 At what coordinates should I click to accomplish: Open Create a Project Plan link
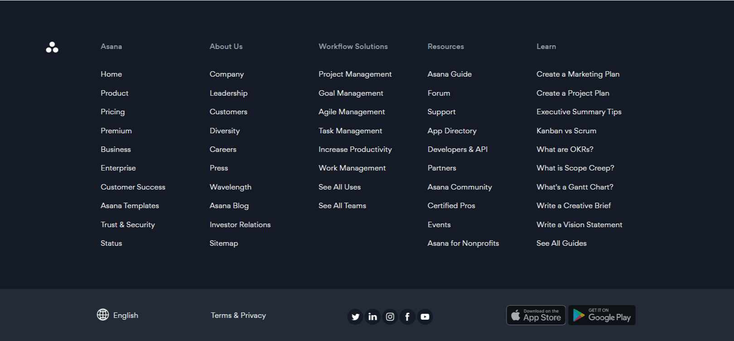click(x=573, y=93)
